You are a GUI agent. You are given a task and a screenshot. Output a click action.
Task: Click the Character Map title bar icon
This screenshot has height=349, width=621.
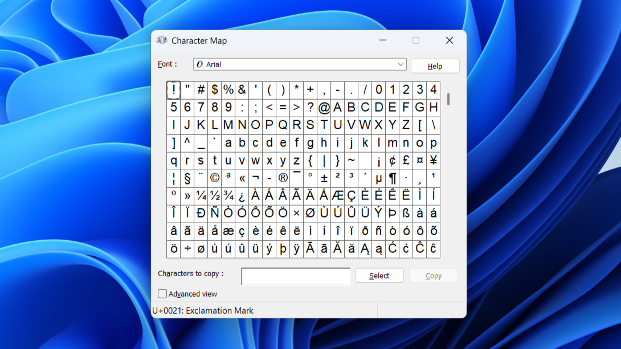tap(162, 40)
